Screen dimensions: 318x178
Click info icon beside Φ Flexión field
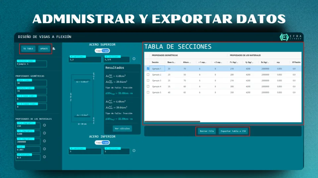44,157
